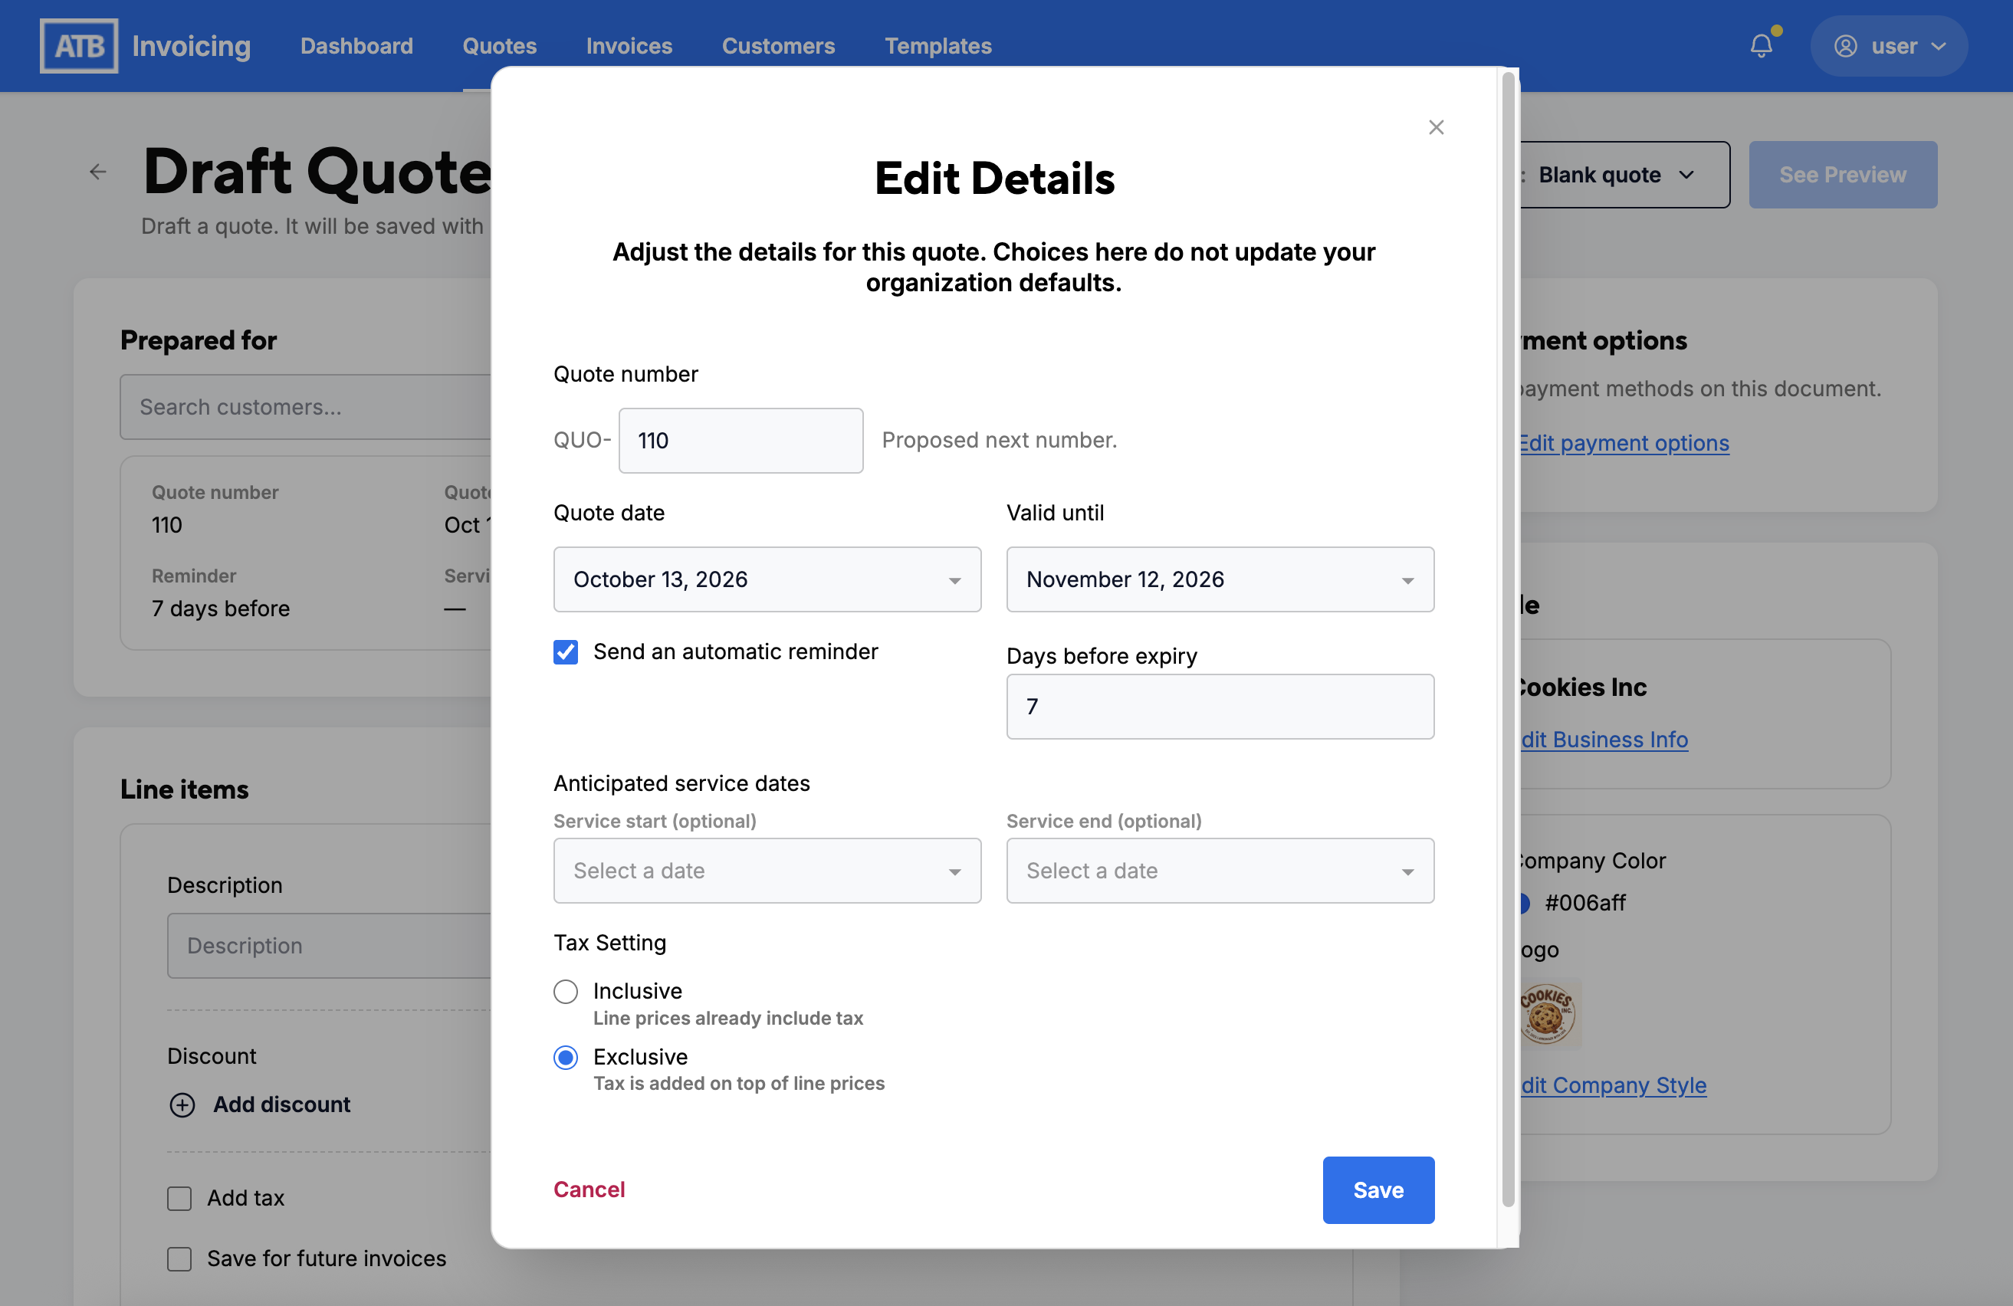Open the Quote date dropdown
Image resolution: width=2013 pixels, height=1306 pixels.
pyautogui.click(x=767, y=579)
